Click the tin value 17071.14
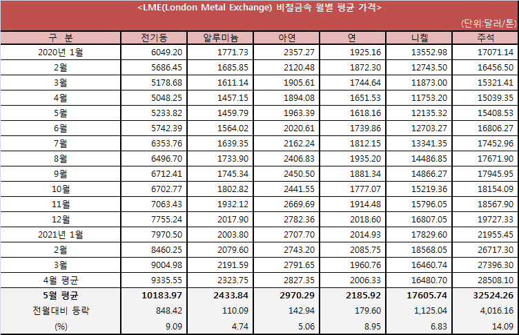 [x=495, y=52]
